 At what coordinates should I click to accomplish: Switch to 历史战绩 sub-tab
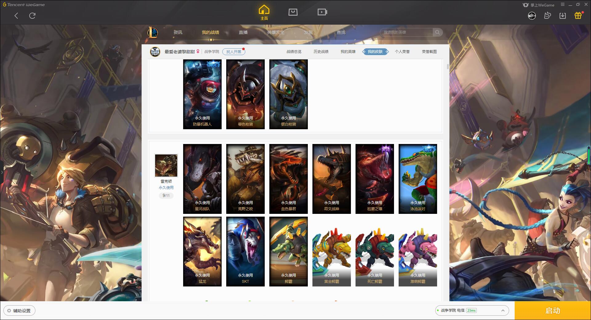pyautogui.click(x=321, y=52)
